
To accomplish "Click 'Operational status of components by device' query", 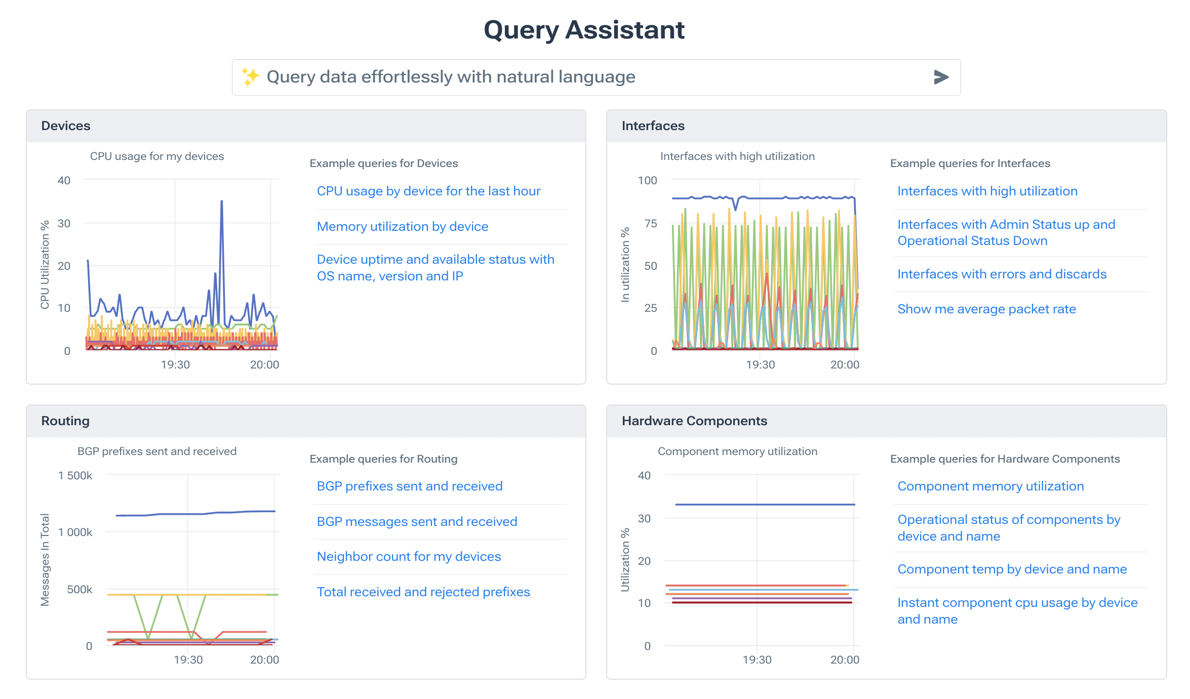I will point(1009,528).
